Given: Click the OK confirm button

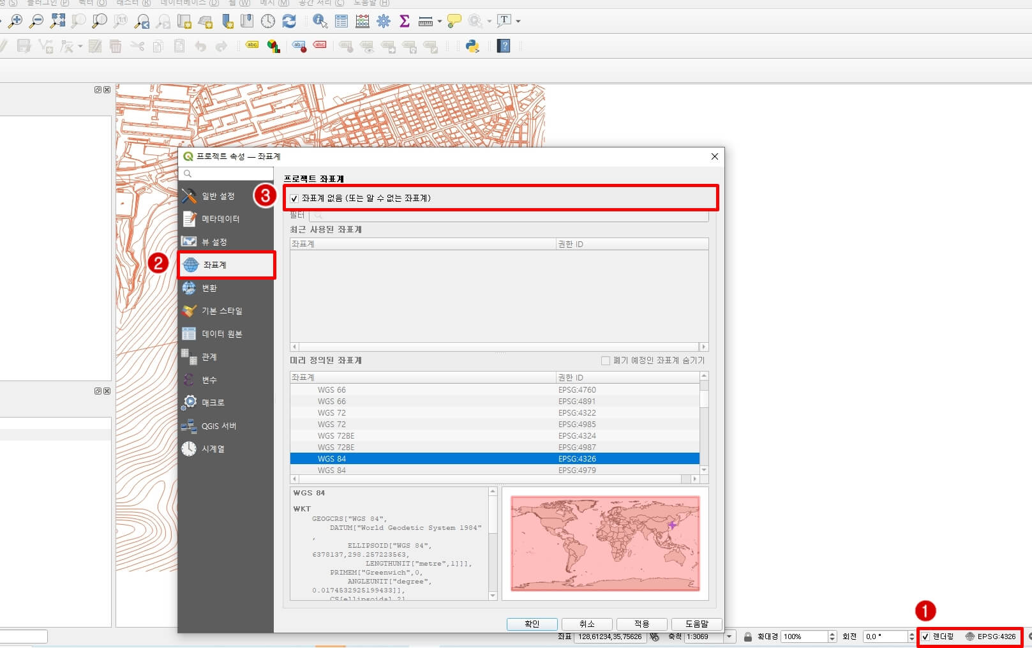Looking at the screenshot, I should pyautogui.click(x=532, y=624).
